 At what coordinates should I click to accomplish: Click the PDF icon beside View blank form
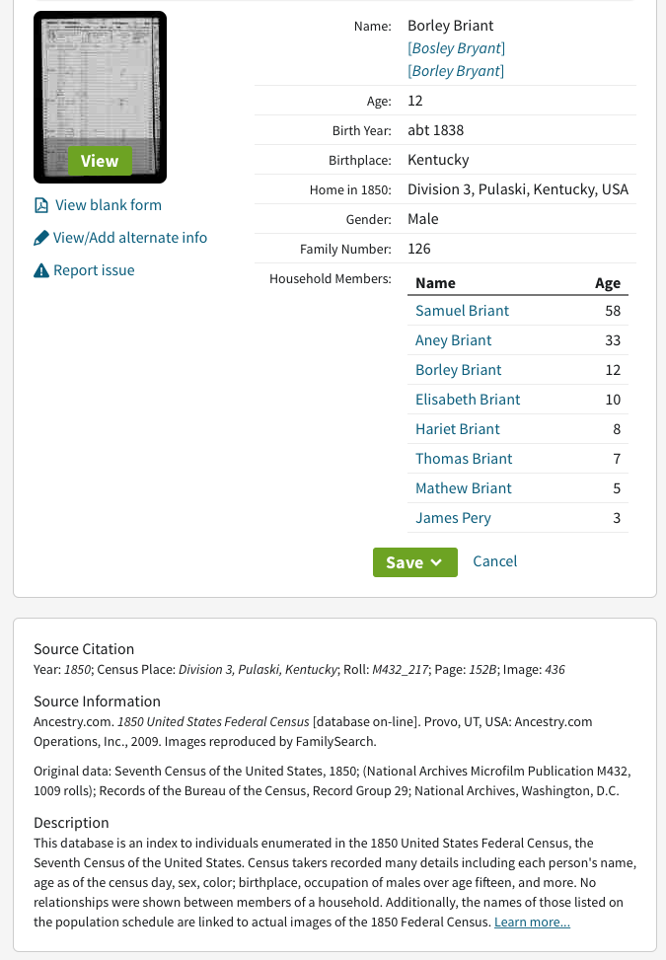(x=41, y=205)
